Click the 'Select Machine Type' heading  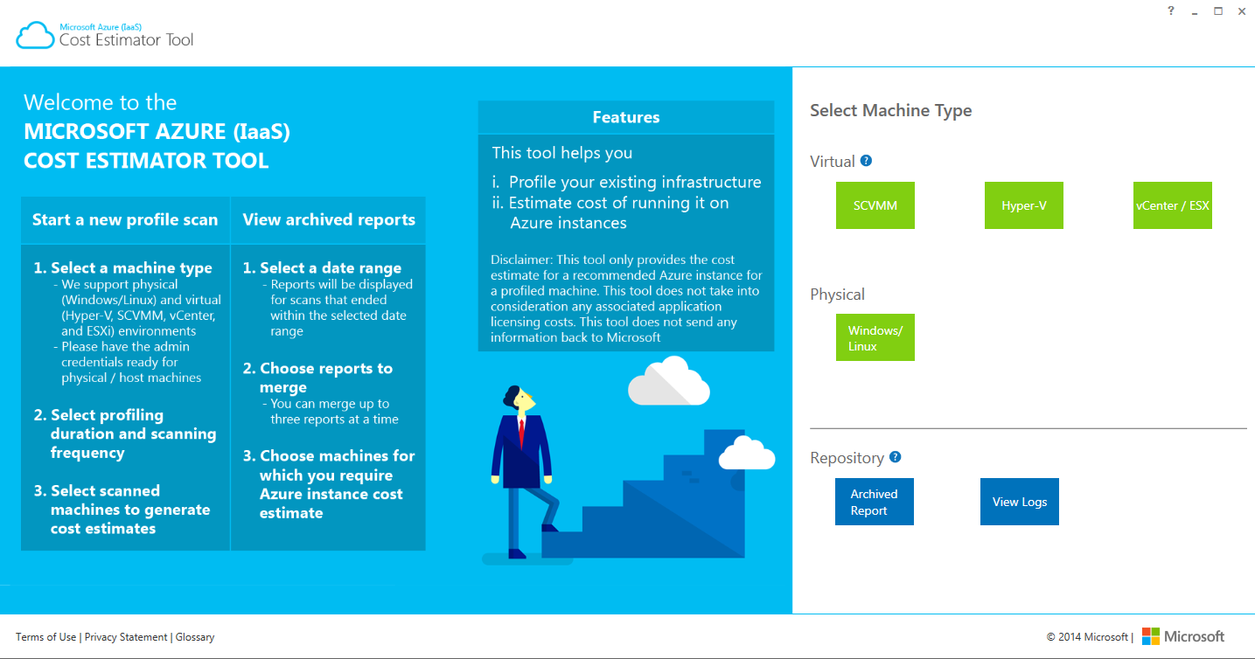pos(891,110)
